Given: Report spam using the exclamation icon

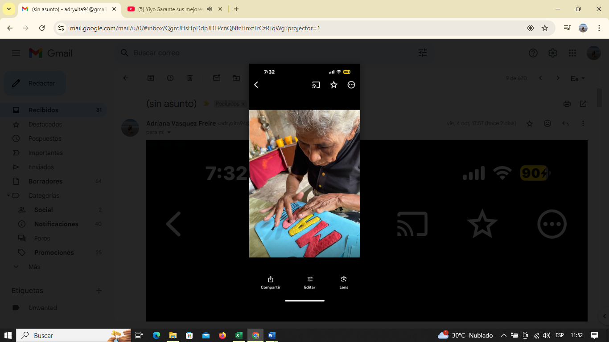Looking at the screenshot, I should click(170, 78).
